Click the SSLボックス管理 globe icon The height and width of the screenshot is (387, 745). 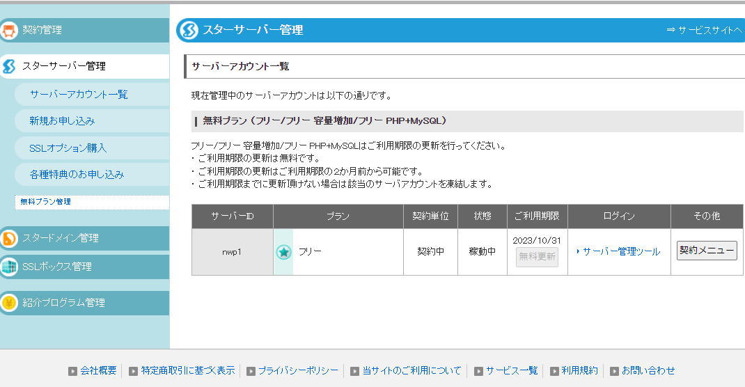[x=9, y=267]
